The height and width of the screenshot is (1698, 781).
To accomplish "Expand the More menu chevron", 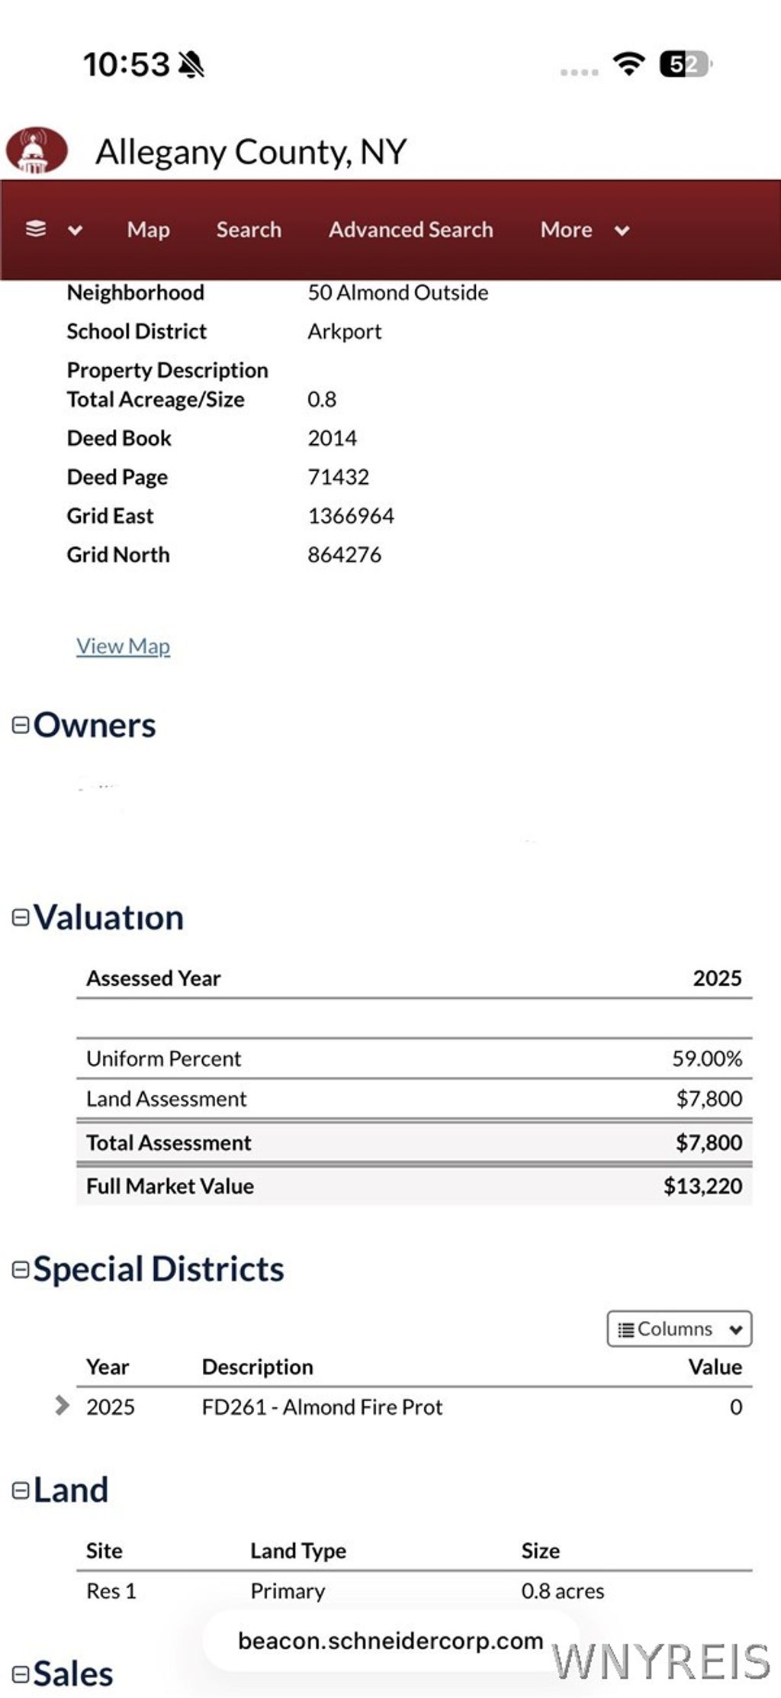I will pyautogui.click(x=622, y=230).
